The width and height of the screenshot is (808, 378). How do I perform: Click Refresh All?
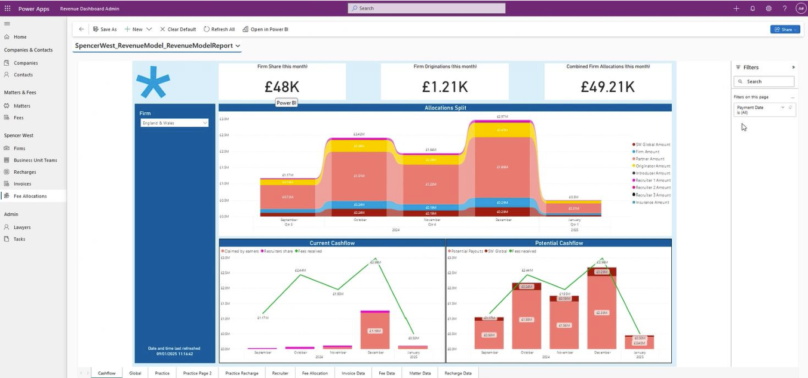219,29
